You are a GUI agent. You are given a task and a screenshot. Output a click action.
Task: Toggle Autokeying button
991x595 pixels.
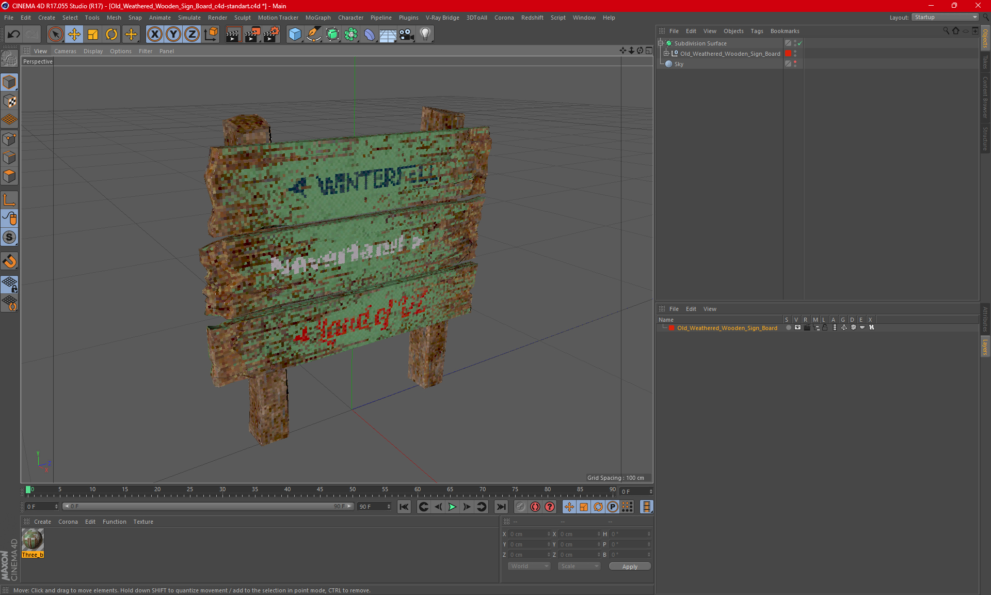(535, 507)
